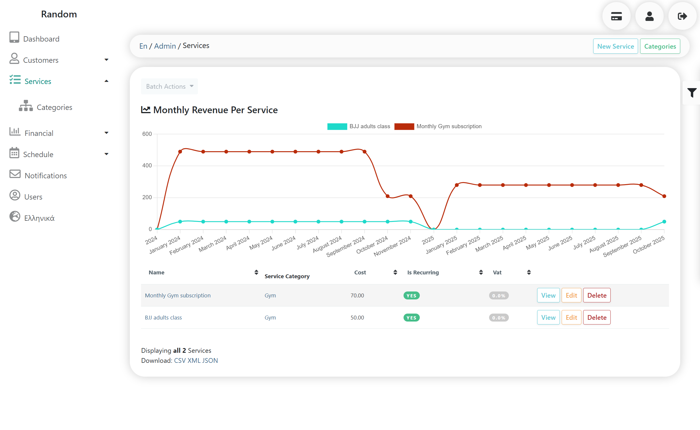The image size is (700, 430).
Task: Click the New Service button
Action: (x=615, y=46)
